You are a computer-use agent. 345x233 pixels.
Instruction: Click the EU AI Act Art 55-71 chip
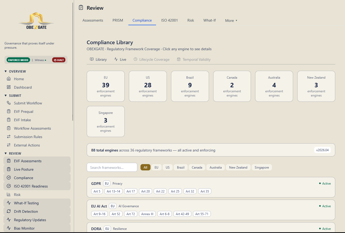pos(202,214)
